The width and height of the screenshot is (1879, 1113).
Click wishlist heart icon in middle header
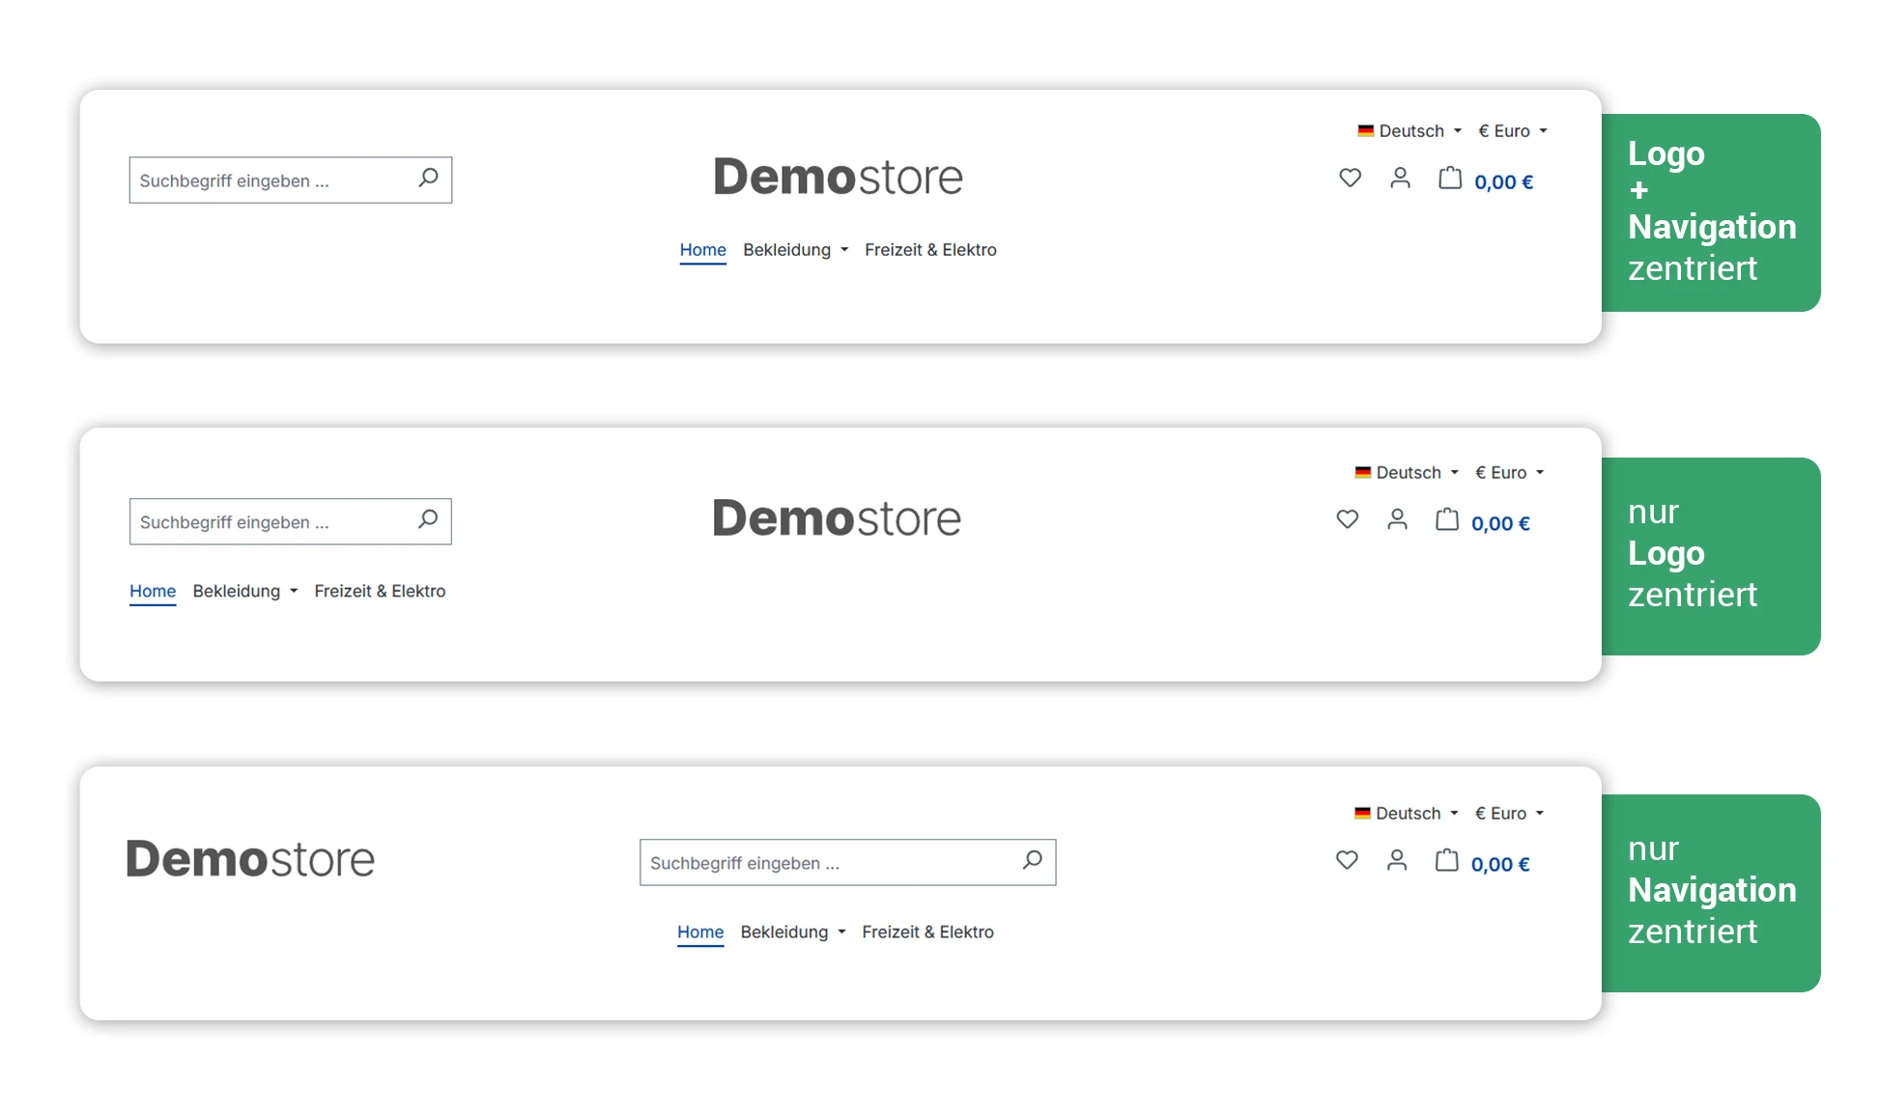[x=1347, y=520]
